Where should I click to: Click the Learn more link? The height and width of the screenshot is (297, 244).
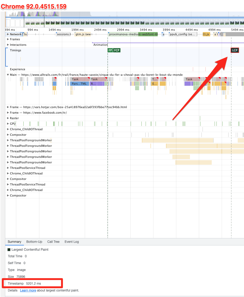(28, 290)
